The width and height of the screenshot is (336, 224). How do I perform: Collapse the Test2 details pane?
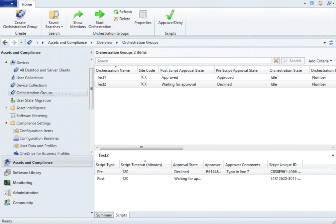click(x=332, y=155)
